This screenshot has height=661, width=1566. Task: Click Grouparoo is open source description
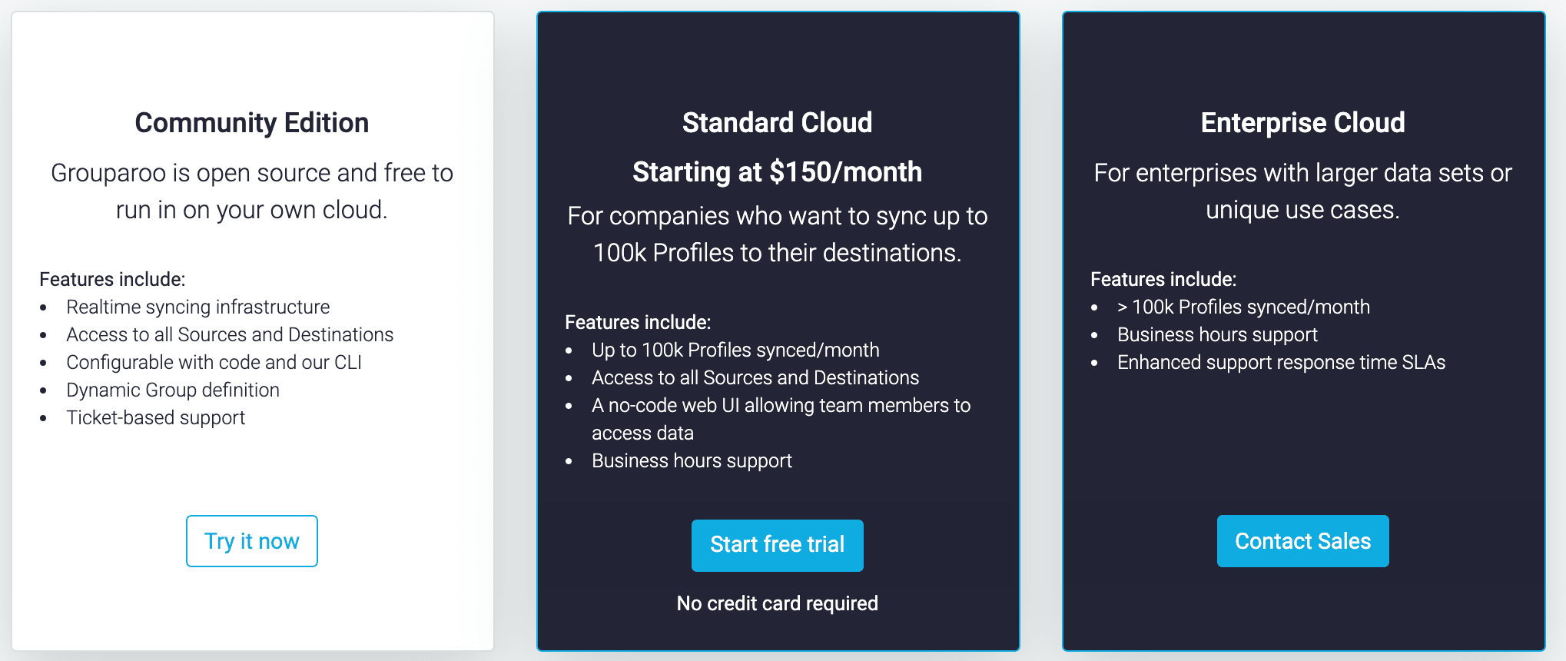tap(252, 191)
